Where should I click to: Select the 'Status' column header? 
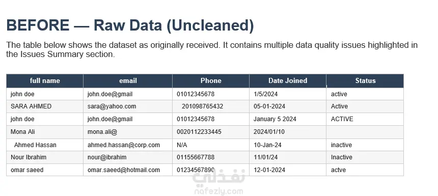point(365,80)
